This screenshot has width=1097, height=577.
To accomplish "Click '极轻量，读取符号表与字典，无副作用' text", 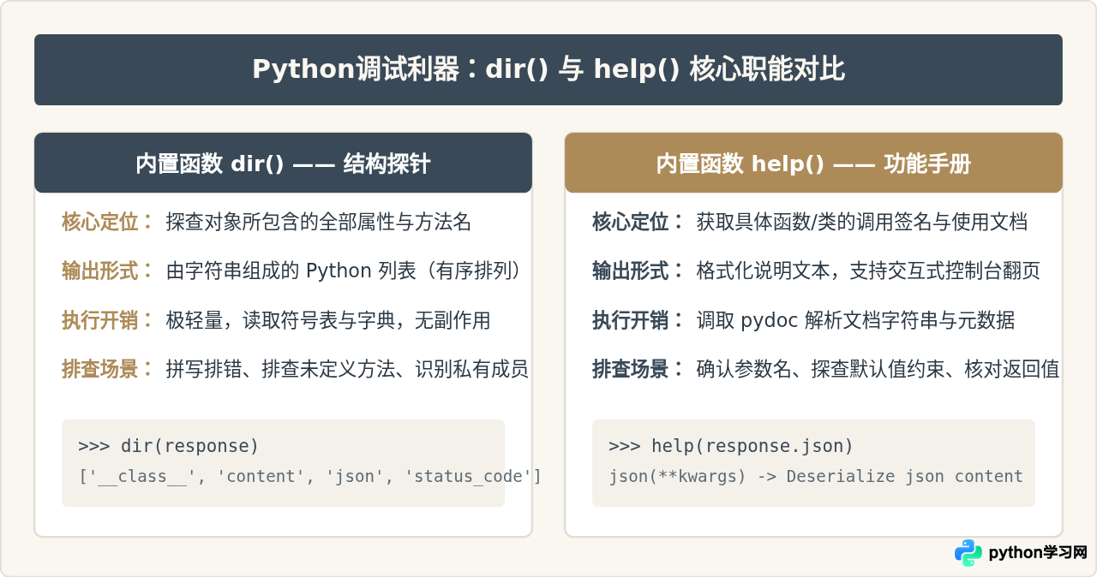I will click(328, 320).
